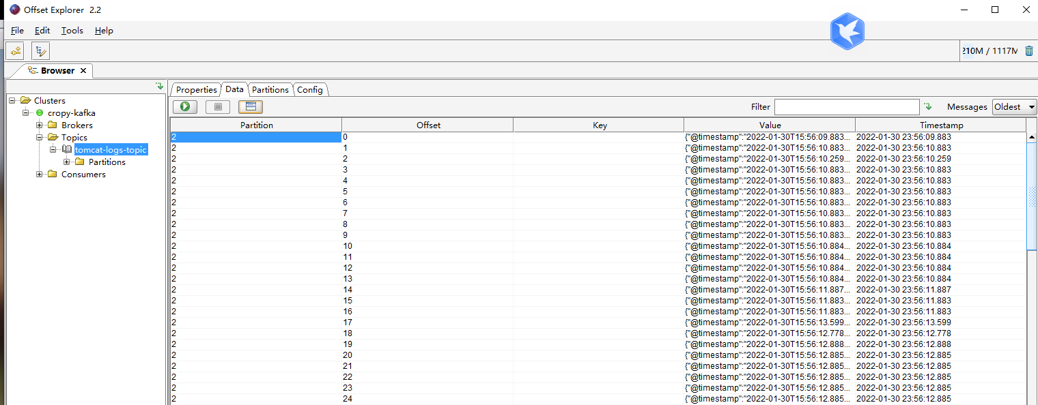Click the green apply-filter arrow beside Filter field
1038x405 pixels.
927,107
